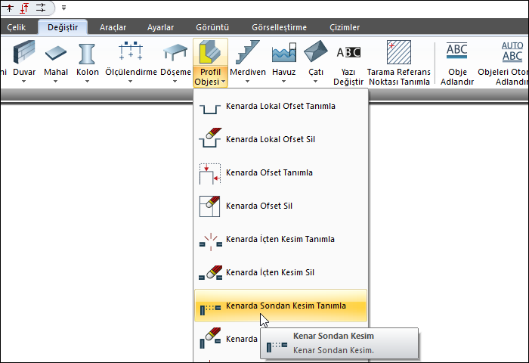Image resolution: width=529 pixels, height=363 pixels.
Task: Click the first quick access arrow icon
Action: pyautogui.click(x=9, y=8)
